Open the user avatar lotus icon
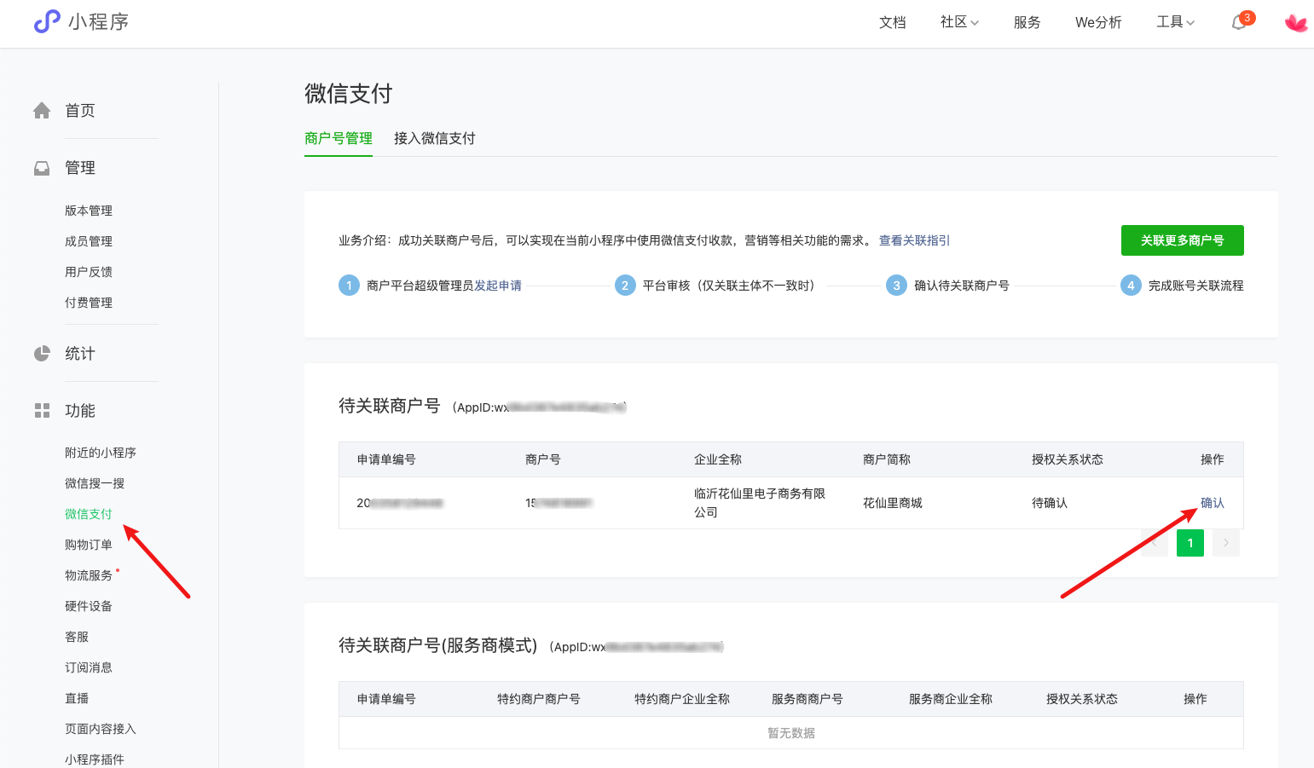Viewport: 1314px width, 768px height. (1296, 23)
